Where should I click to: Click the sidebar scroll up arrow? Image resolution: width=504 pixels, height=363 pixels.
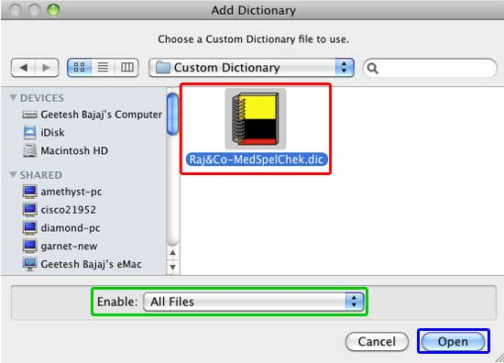click(x=172, y=253)
